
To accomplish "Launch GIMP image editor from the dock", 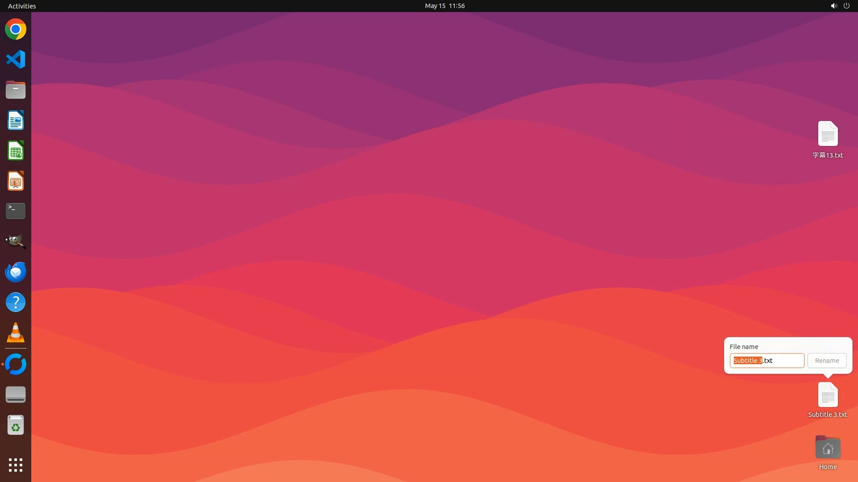I will click(16, 241).
